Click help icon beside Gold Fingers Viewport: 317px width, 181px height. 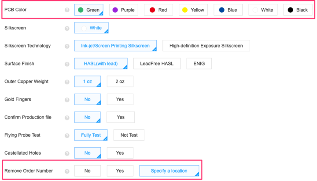(67, 100)
